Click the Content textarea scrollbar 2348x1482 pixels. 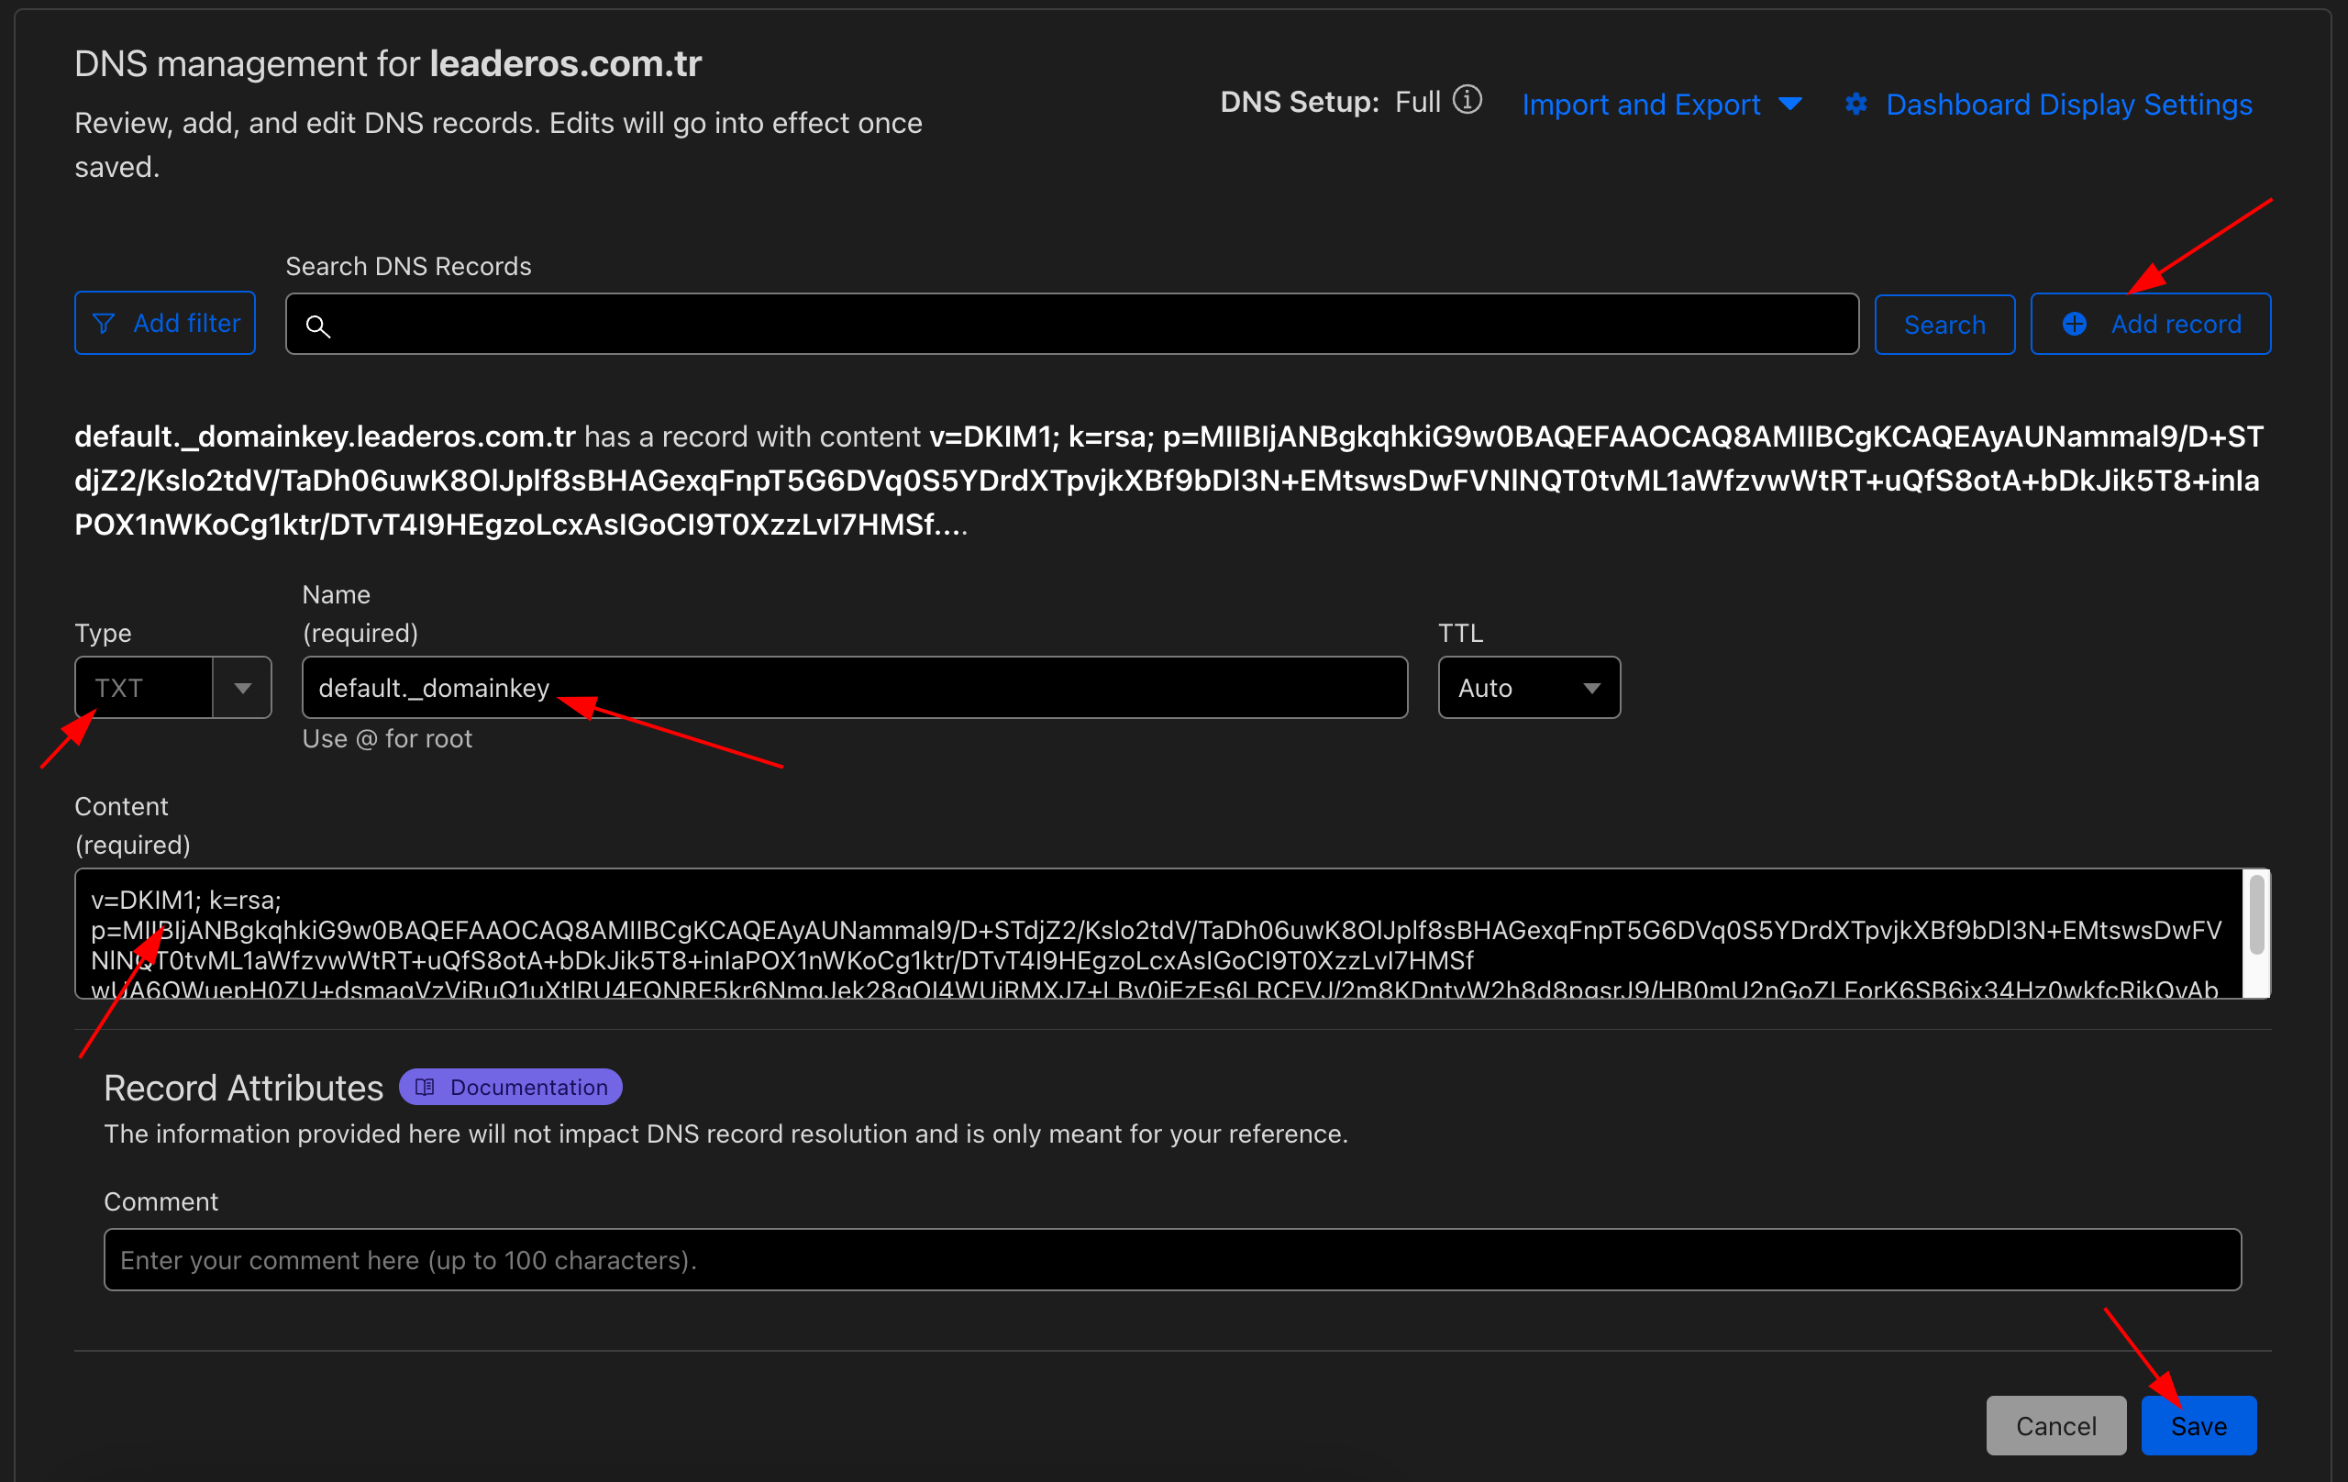tap(2256, 915)
